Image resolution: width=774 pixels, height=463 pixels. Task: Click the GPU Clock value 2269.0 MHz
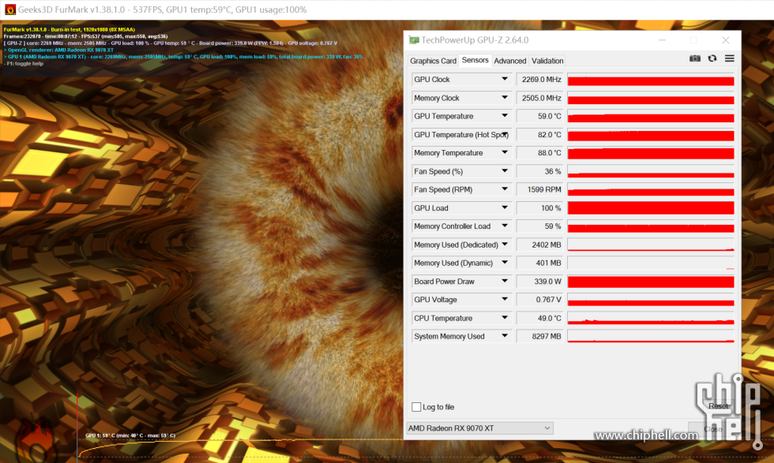539,80
